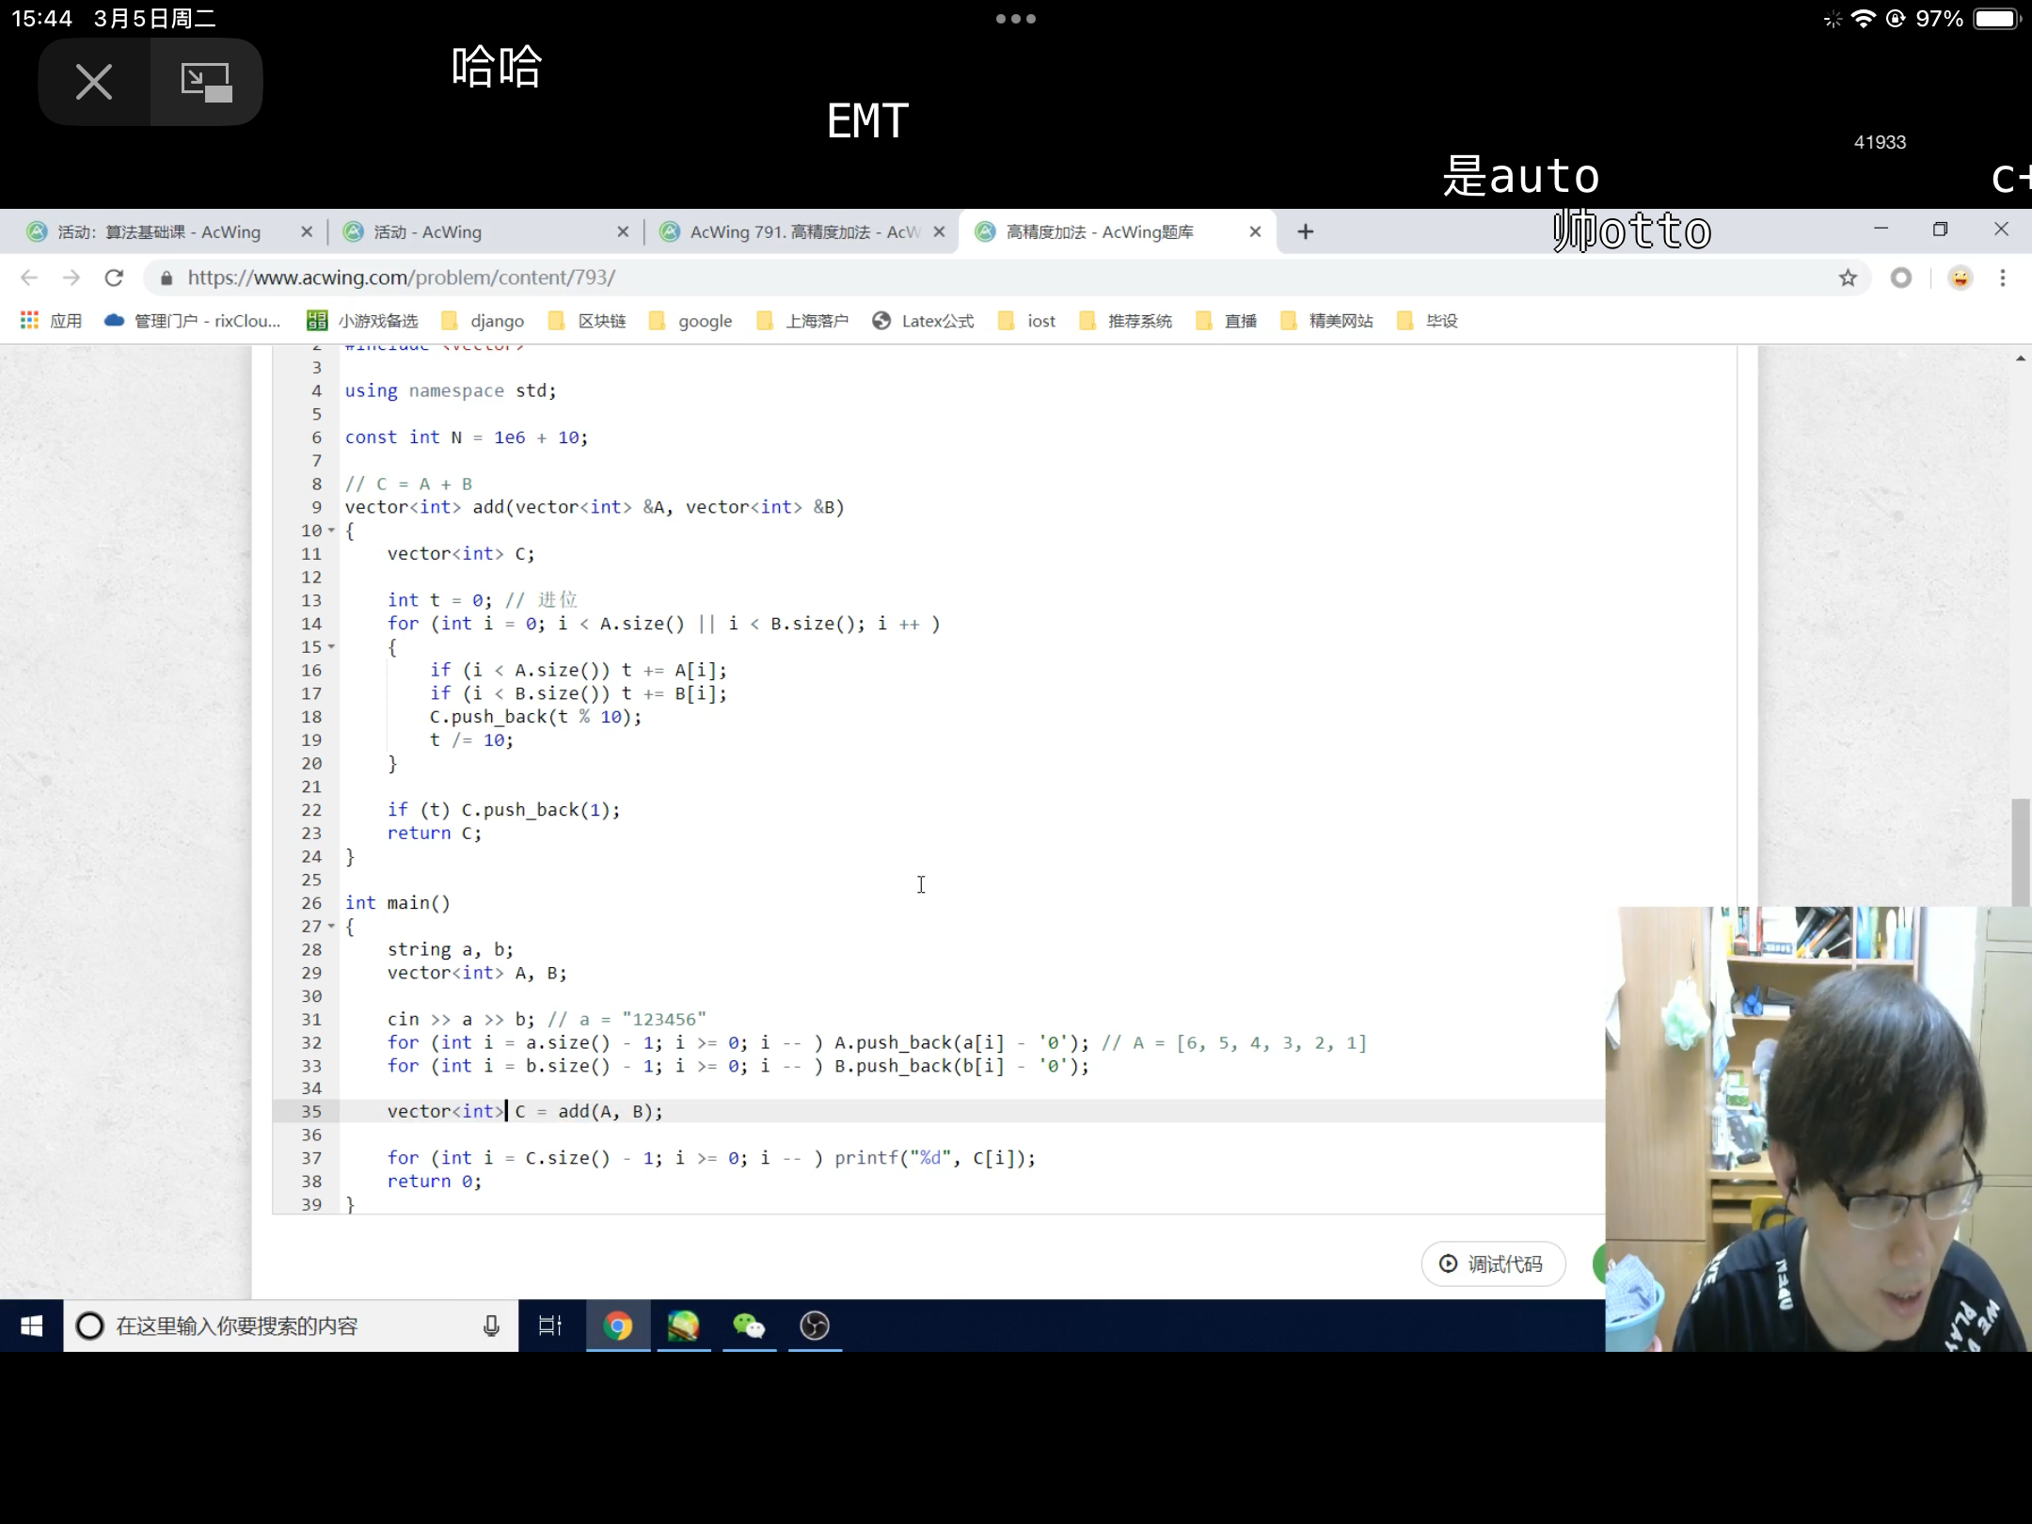Click the Windows search input box

[282, 1326]
